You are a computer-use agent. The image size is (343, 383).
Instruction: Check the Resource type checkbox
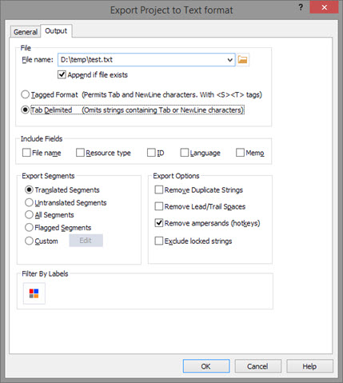tap(80, 153)
